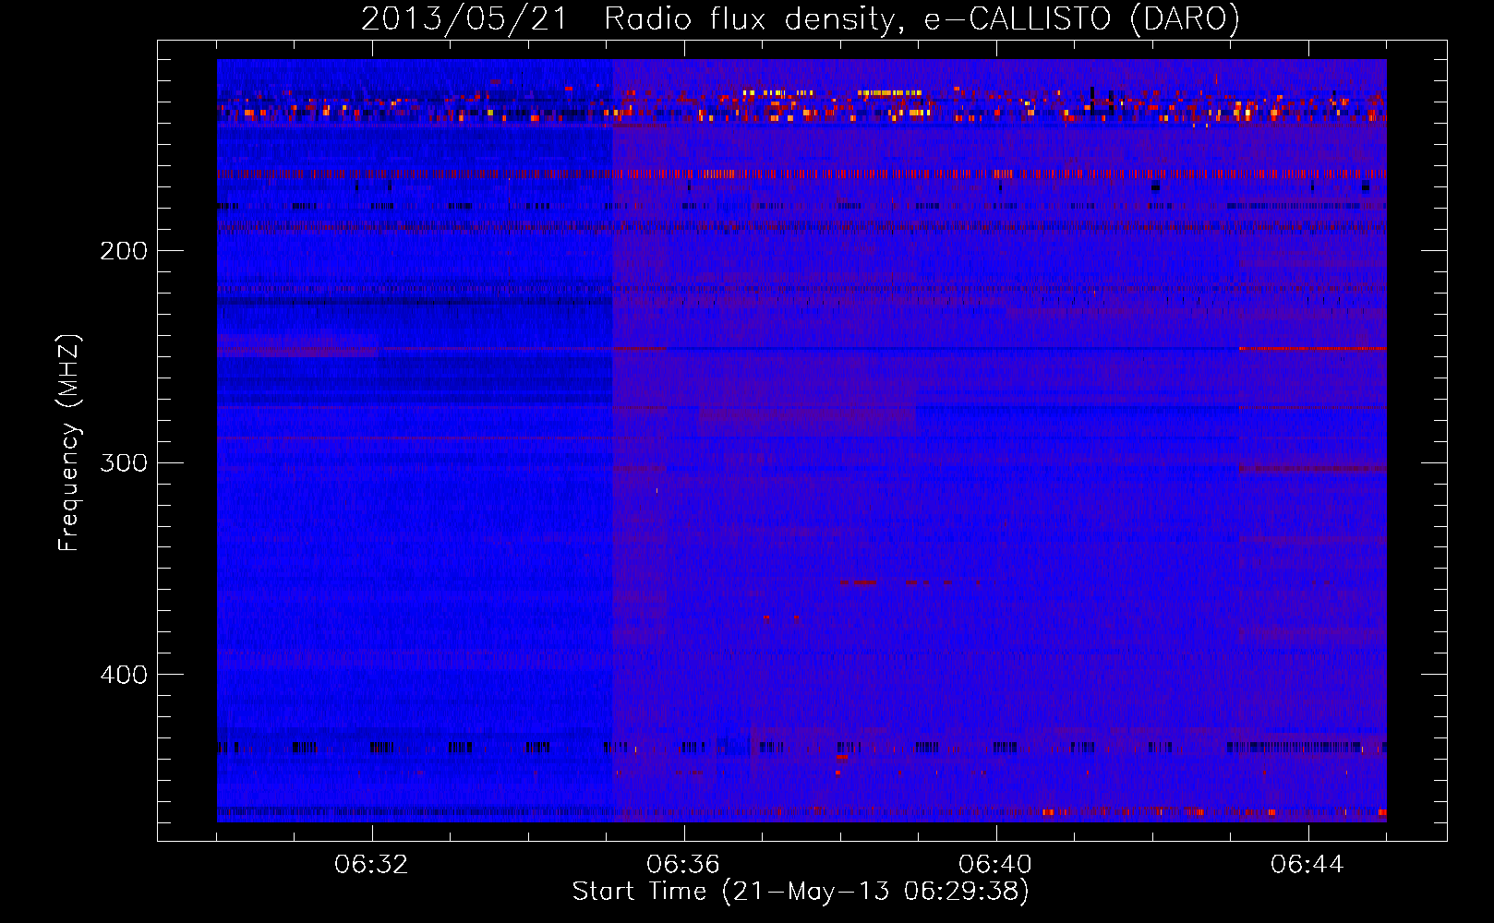Image resolution: width=1494 pixels, height=923 pixels.
Task: Click the plot title 'Radio flux density, e-CALLISTO (DARO)'
Action: tap(922, 18)
